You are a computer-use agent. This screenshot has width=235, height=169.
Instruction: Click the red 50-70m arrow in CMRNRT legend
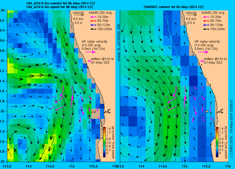[206, 21]
